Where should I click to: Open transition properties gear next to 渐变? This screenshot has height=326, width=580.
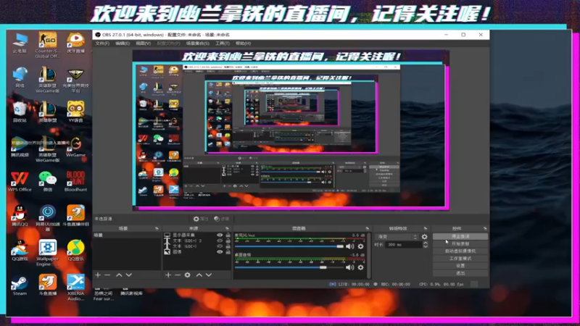coord(425,237)
